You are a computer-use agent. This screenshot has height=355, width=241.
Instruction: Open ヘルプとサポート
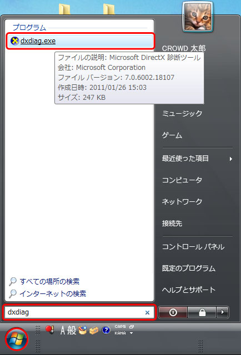pyautogui.click(x=189, y=290)
